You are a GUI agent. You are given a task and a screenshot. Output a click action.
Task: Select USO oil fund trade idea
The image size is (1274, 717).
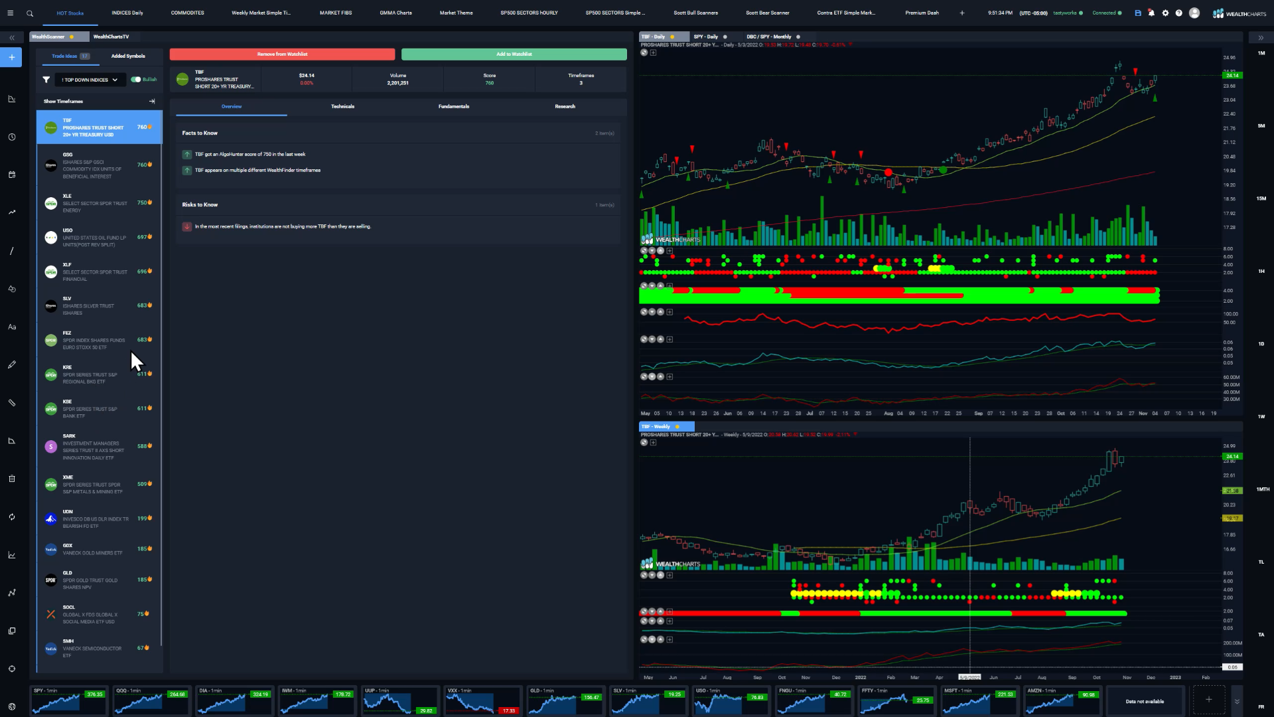(98, 237)
